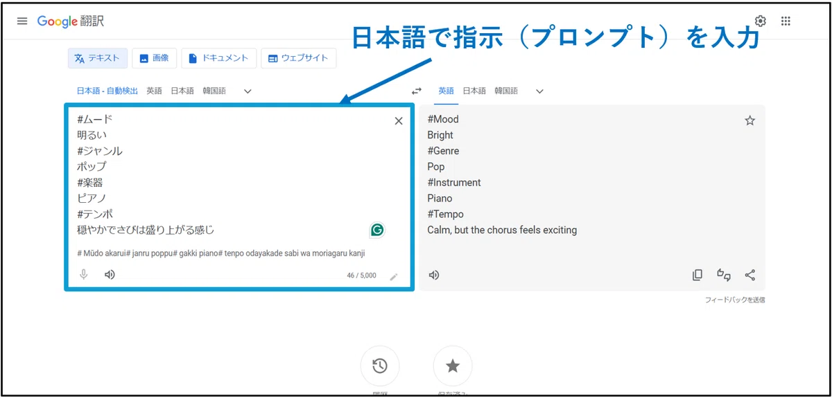The height and width of the screenshot is (398, 832).
Task: Select 日本語 as source language
Action: coord(182,91)
